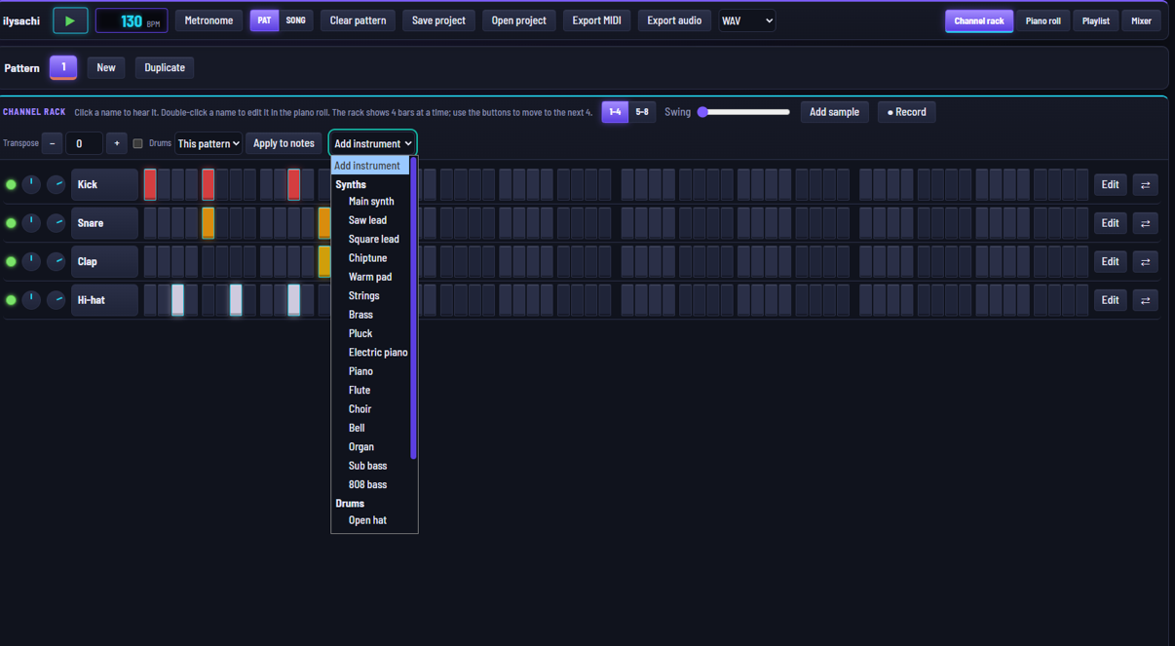
Task: Mute the Snare channel green LED
Action: pyautogui.click(x=11, y=223)
